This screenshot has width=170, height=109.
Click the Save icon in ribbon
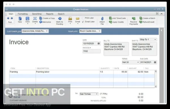tap(27, 19)
